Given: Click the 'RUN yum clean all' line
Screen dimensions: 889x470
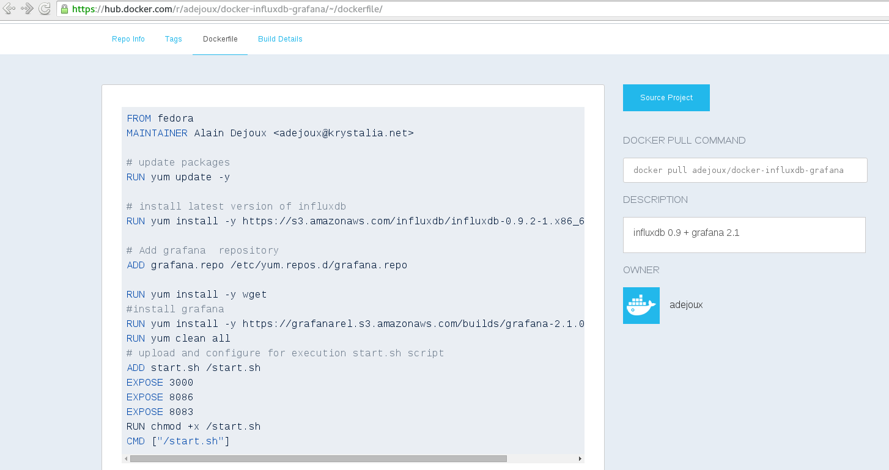Looking at the screenshot, I should [x=179, y=339].
